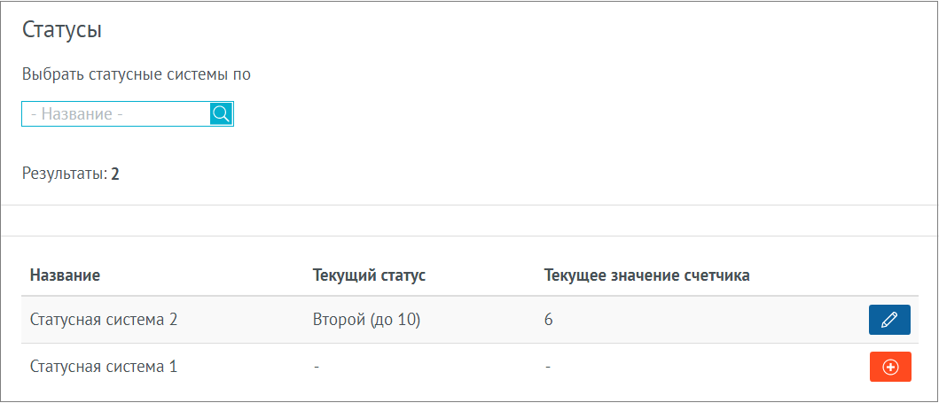
Task: Add status for Статусная система 1 via plus button
Action: pyautogui.click(x=890, y=367)
